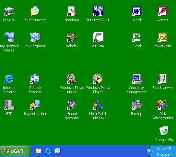Select the My Computer icon
The width and height of the screenshot is (176, 157).
coord(35,37)
